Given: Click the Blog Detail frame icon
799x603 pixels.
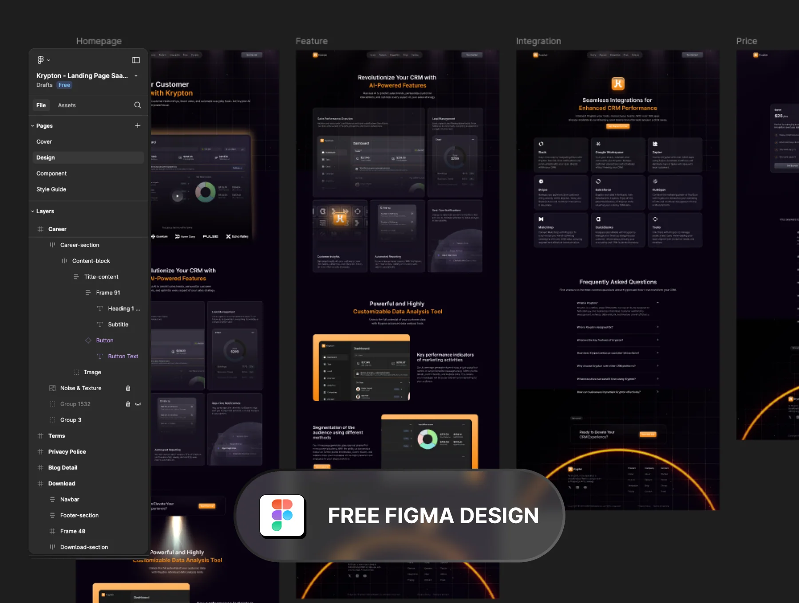Looking at the screenshot, I should tap(40, 468).
